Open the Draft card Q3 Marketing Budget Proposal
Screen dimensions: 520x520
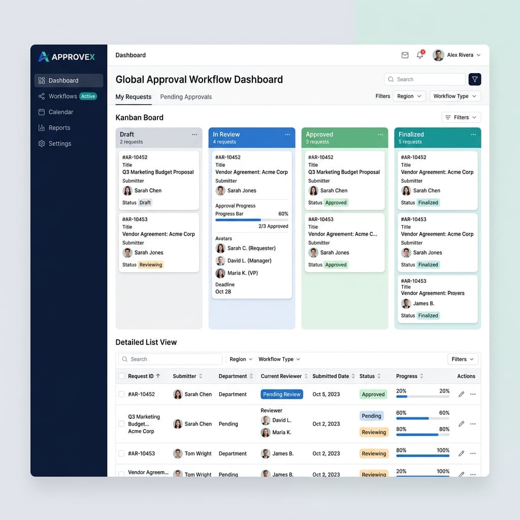click(159, 180)
